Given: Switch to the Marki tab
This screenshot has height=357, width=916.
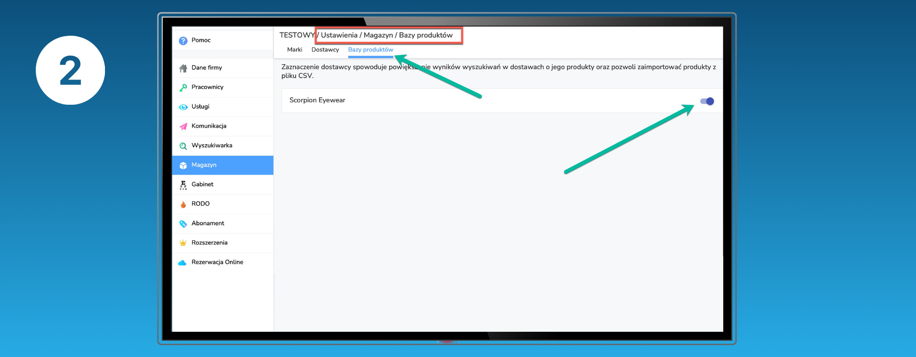Looking at the screenshot, I should pos(294,50).
